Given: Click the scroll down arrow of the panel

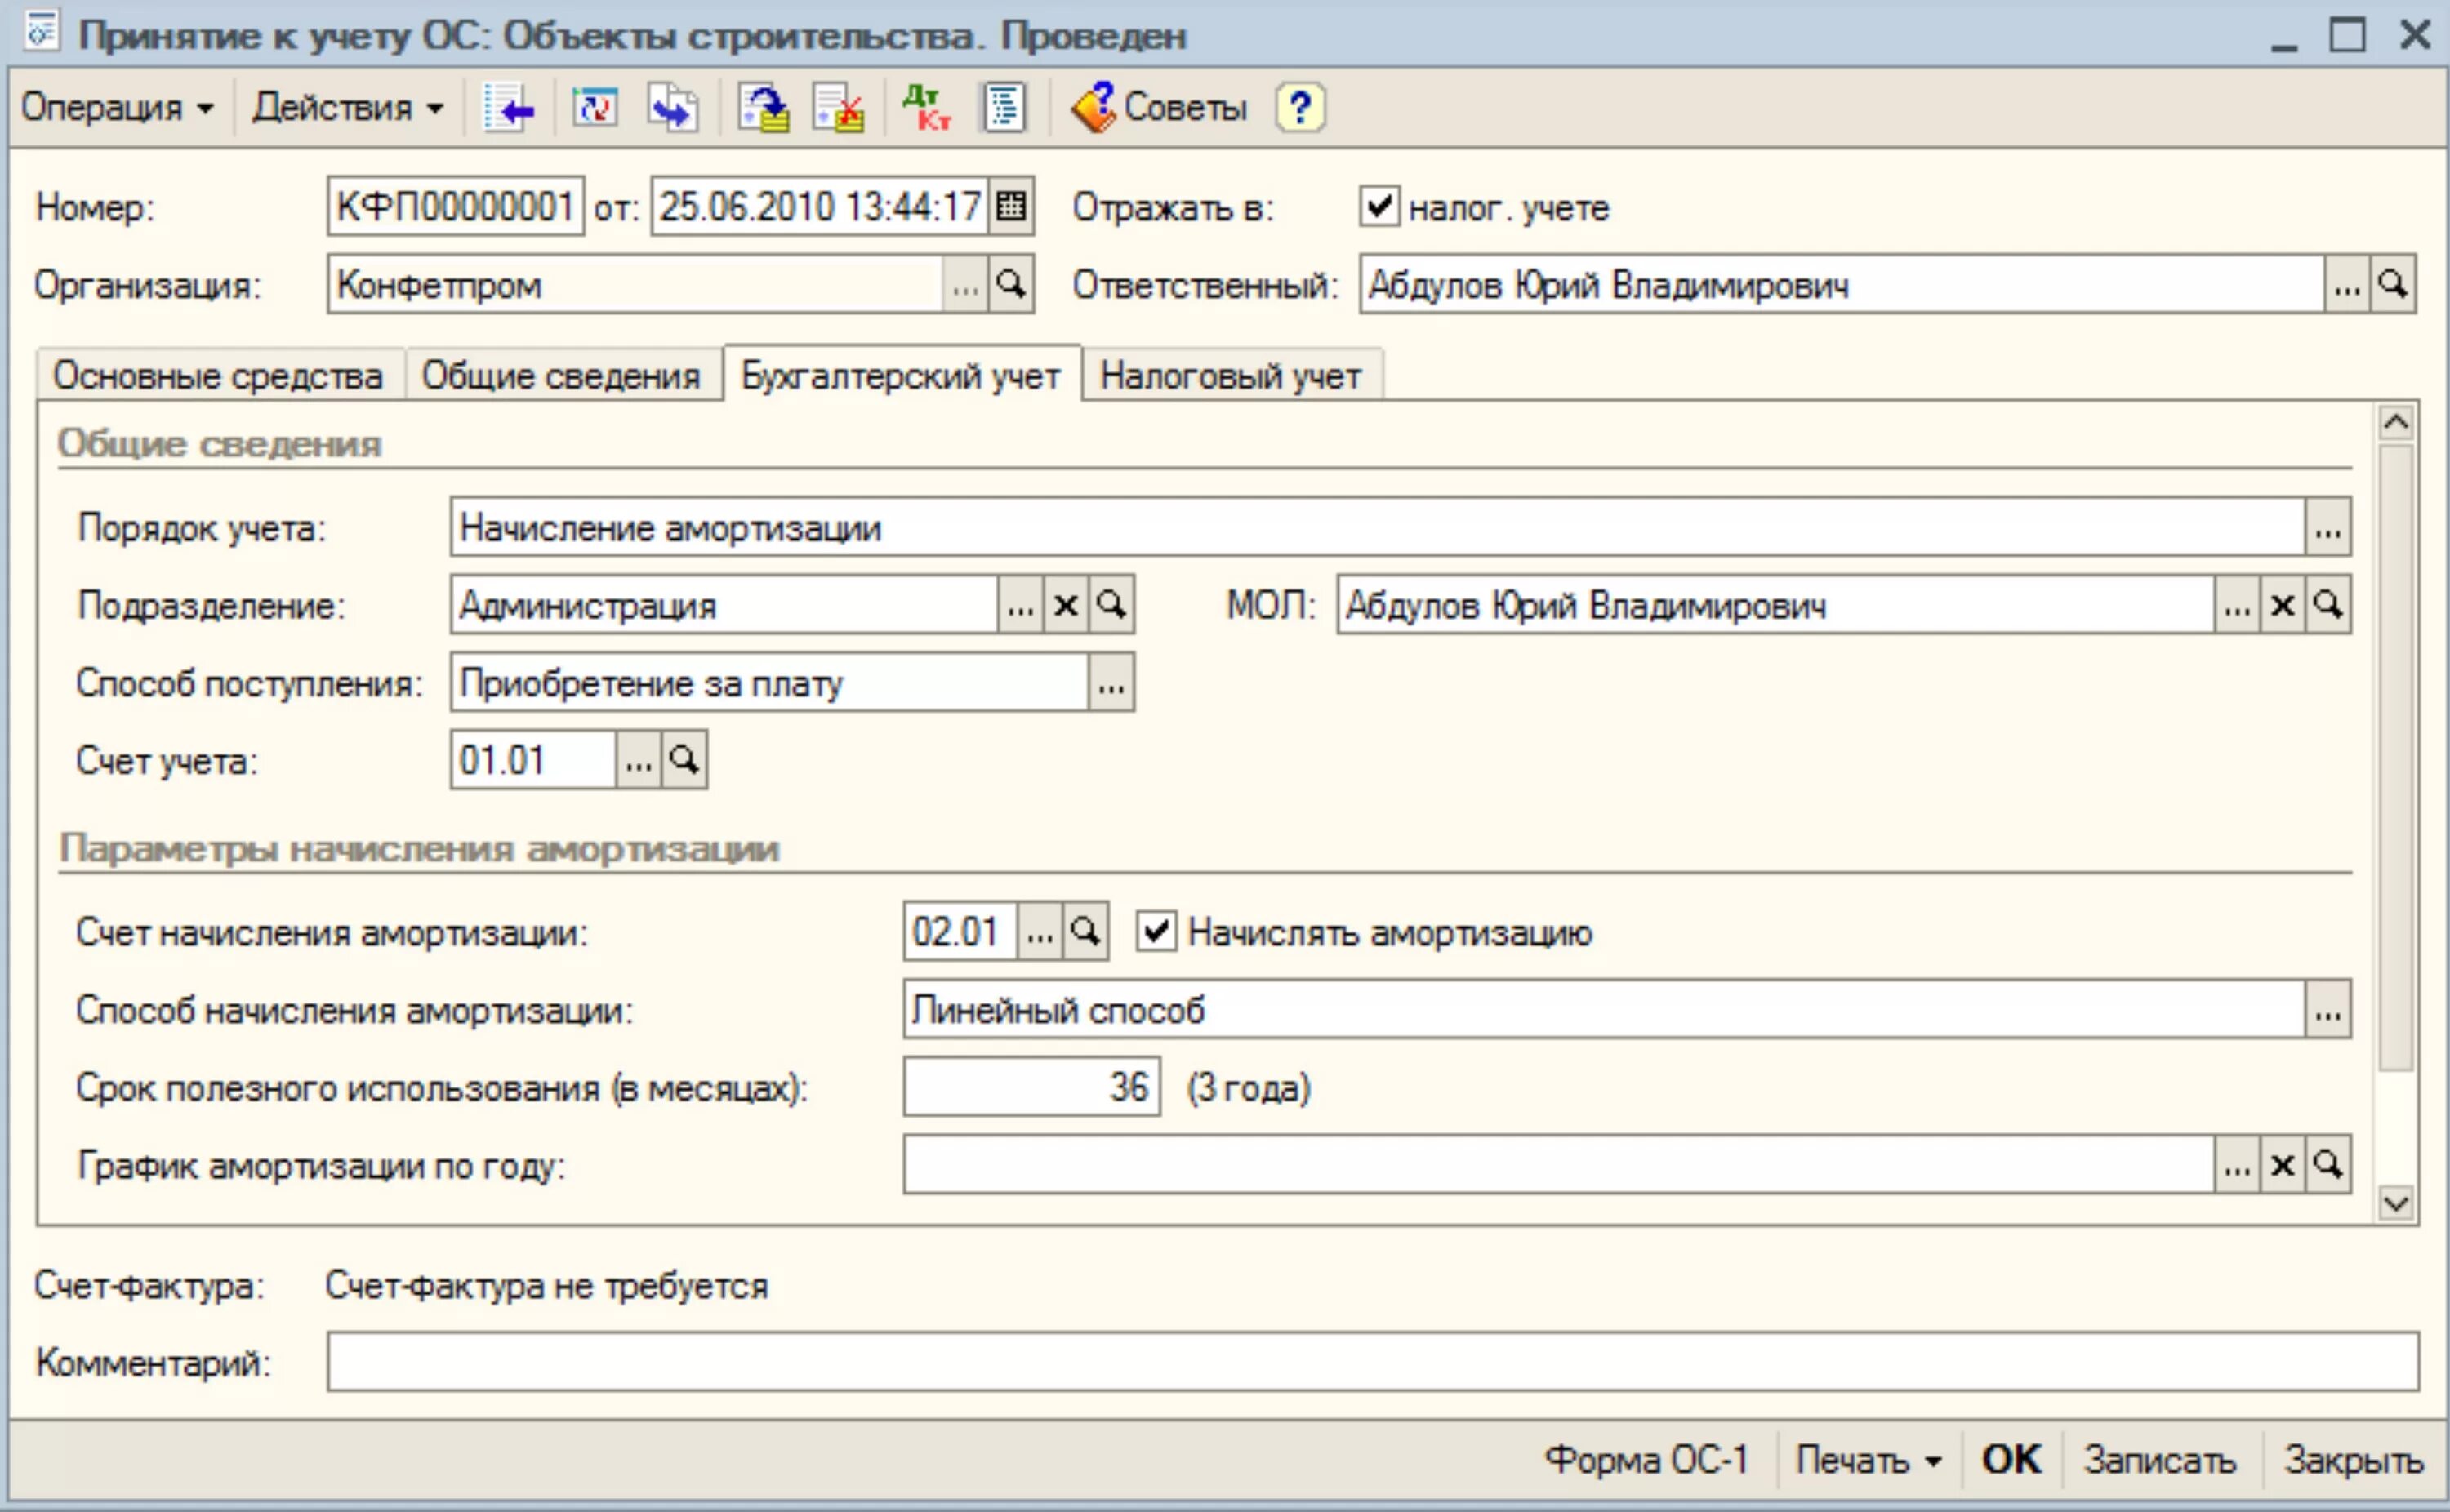Looking at the screenshot, I should (x=2396, y=1203).
